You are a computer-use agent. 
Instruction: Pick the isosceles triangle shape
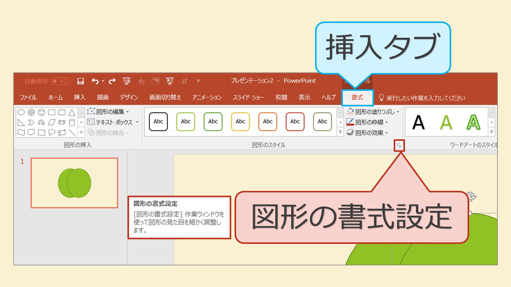click(72, 112)
